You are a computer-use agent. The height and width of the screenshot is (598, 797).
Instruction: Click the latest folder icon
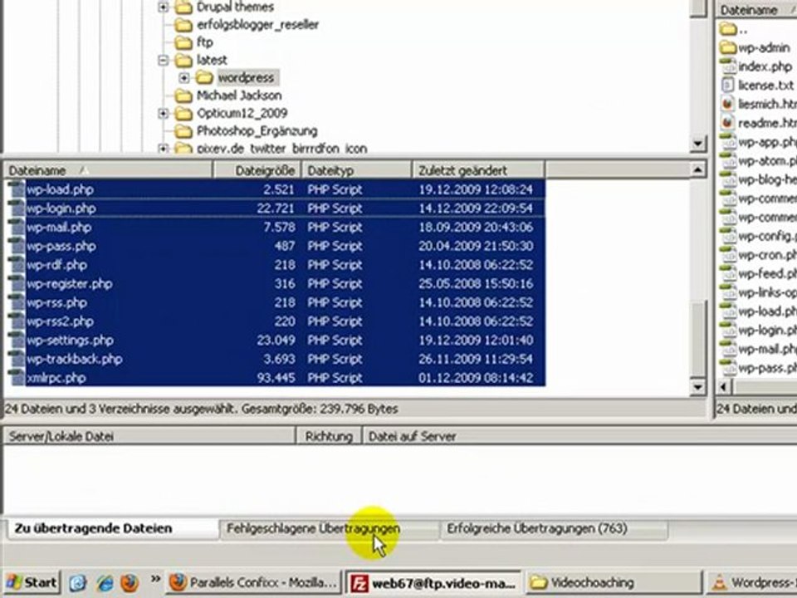pos(183,60)
